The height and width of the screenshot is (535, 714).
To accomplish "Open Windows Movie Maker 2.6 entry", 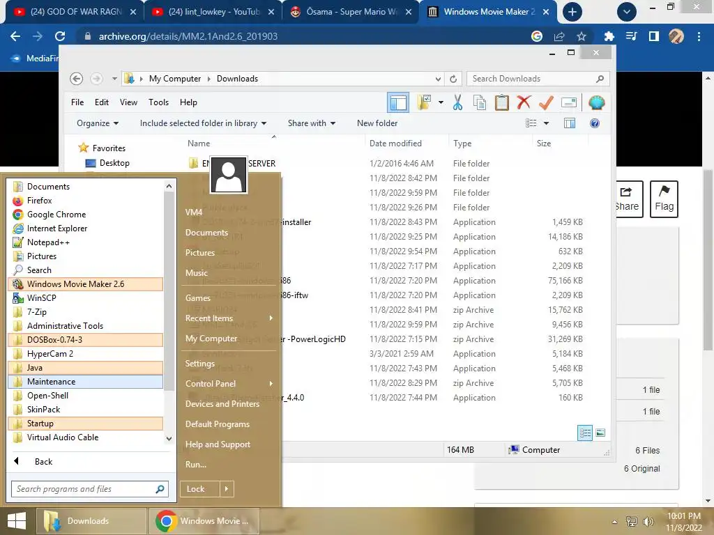I will click(86, 284).
